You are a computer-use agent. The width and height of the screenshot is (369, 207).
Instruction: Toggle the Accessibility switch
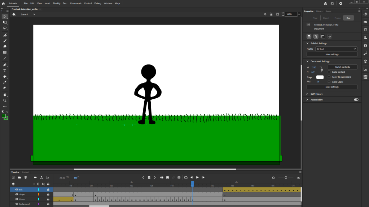coord(356,100)
